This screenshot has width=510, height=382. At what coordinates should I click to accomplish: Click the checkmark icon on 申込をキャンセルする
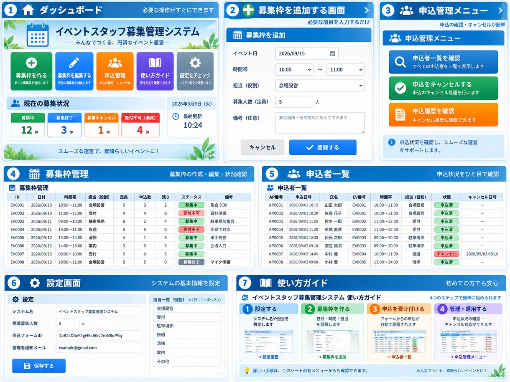[x=400, y=88]
